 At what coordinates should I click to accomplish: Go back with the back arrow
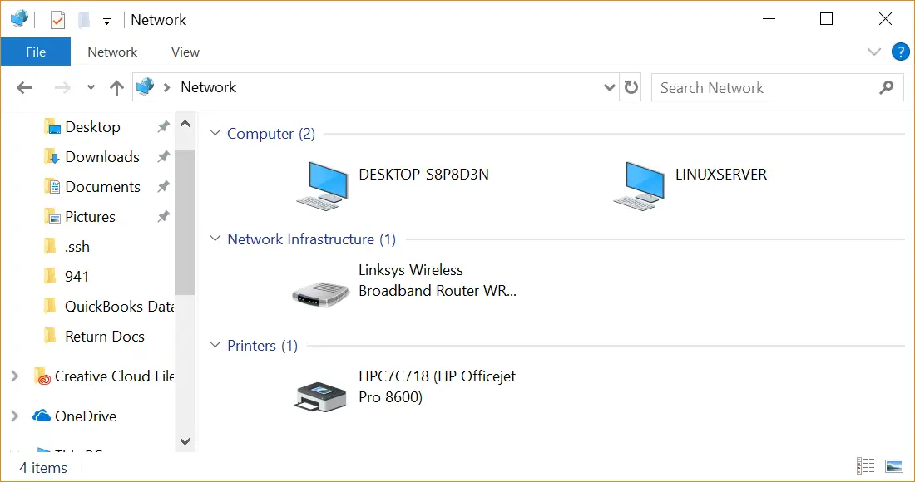24,88
